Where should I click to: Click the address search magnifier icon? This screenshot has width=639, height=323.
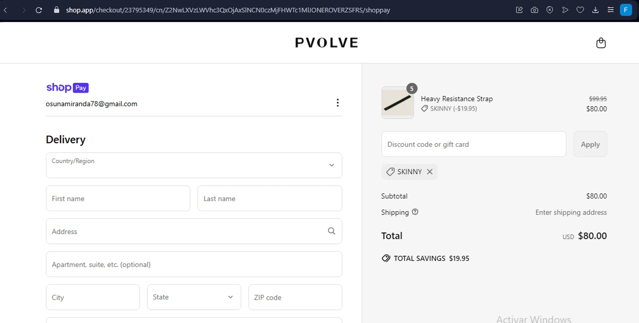(x=331, y=231)
